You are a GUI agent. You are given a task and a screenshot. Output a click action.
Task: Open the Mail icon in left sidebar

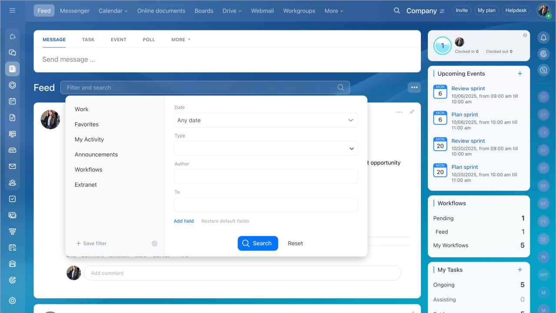click(12, 166)
